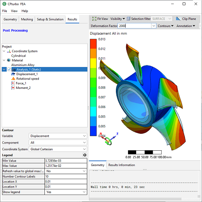Click the displacement color legend bar
This screenshot has width=202, height=202.
93,87
